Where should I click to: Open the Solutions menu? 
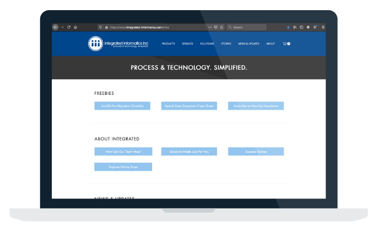(x=207, y=44)
